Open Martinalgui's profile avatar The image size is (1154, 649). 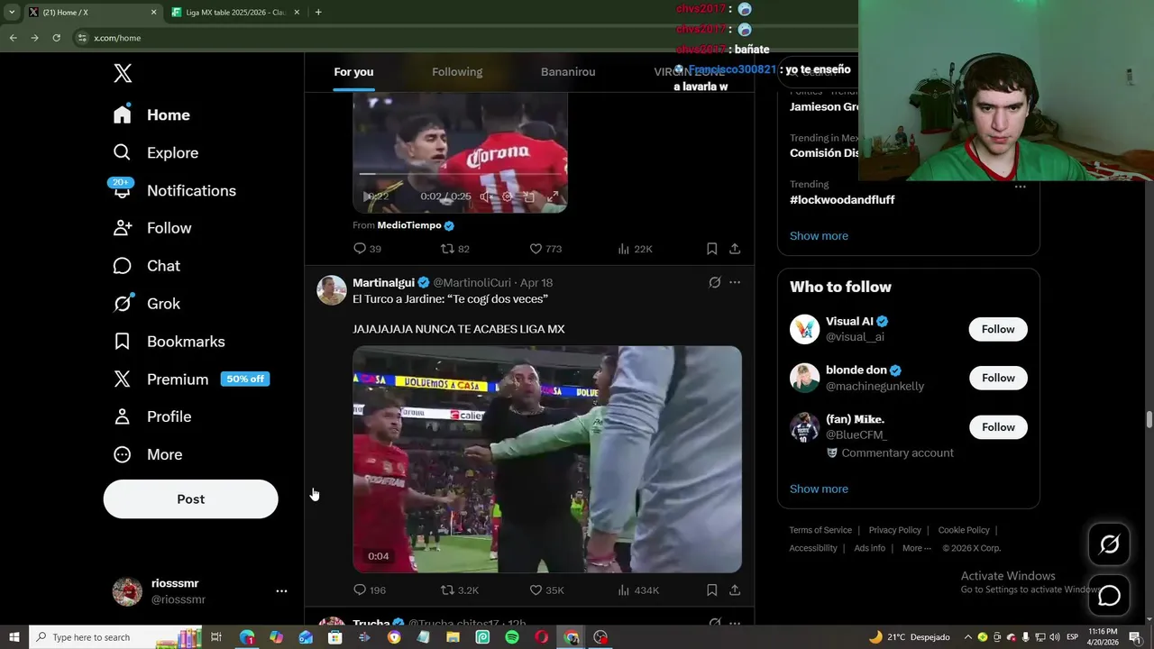(x=332, y=290)
